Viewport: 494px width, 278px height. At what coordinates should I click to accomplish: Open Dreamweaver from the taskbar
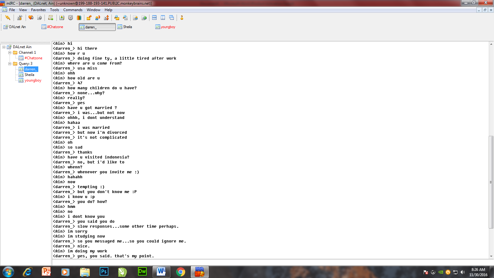(x=142, y=272)
